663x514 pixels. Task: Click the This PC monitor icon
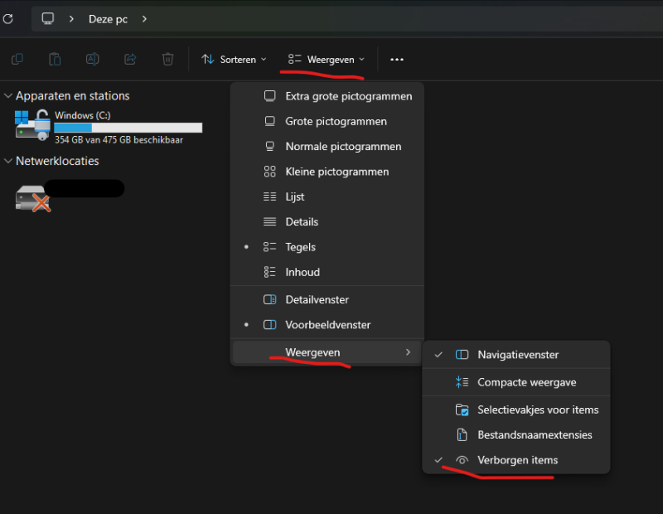pos(48,18)
